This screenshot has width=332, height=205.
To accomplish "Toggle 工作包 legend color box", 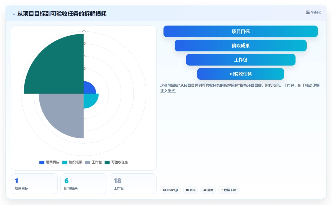I will coord(87,162).
